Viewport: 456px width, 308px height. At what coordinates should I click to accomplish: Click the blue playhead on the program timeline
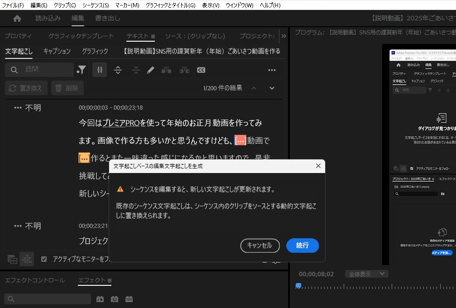298,286
